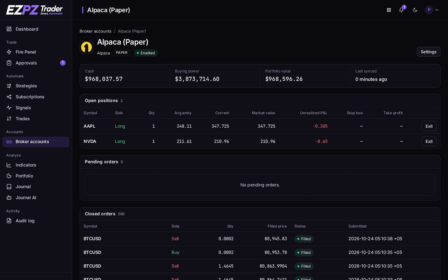Go to Fire Panel

36,52
